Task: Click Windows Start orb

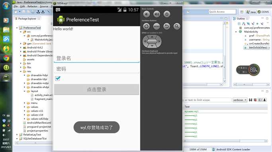Action: [x=6, y=6]
